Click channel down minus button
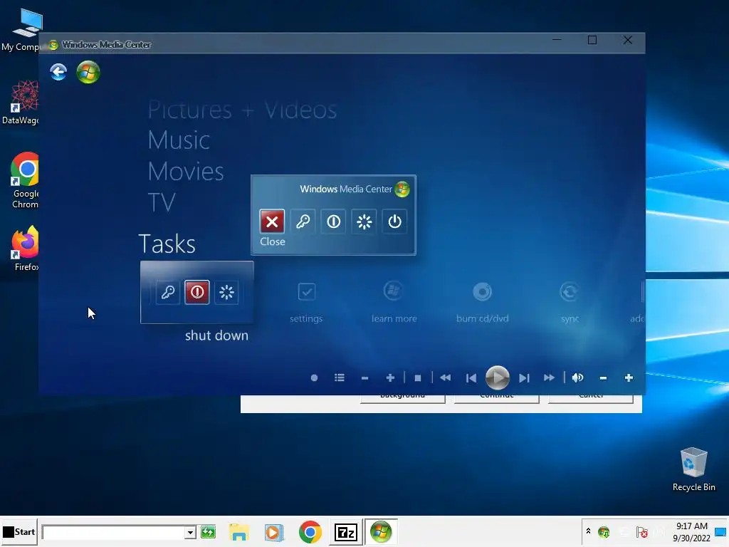729x547 pixels. click(x=365, y=378)
